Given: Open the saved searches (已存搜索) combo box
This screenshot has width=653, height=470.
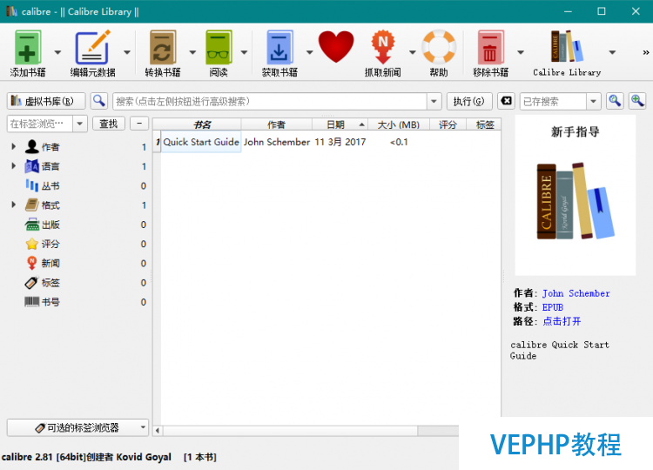Looking at the screenshot, I should (560, 102).
